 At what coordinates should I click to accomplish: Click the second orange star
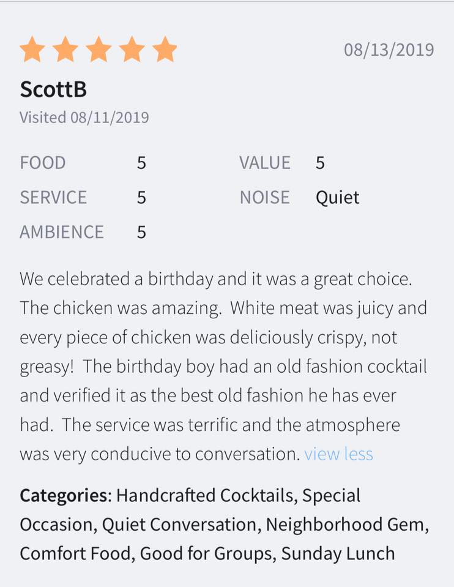[x=65, y=50]
